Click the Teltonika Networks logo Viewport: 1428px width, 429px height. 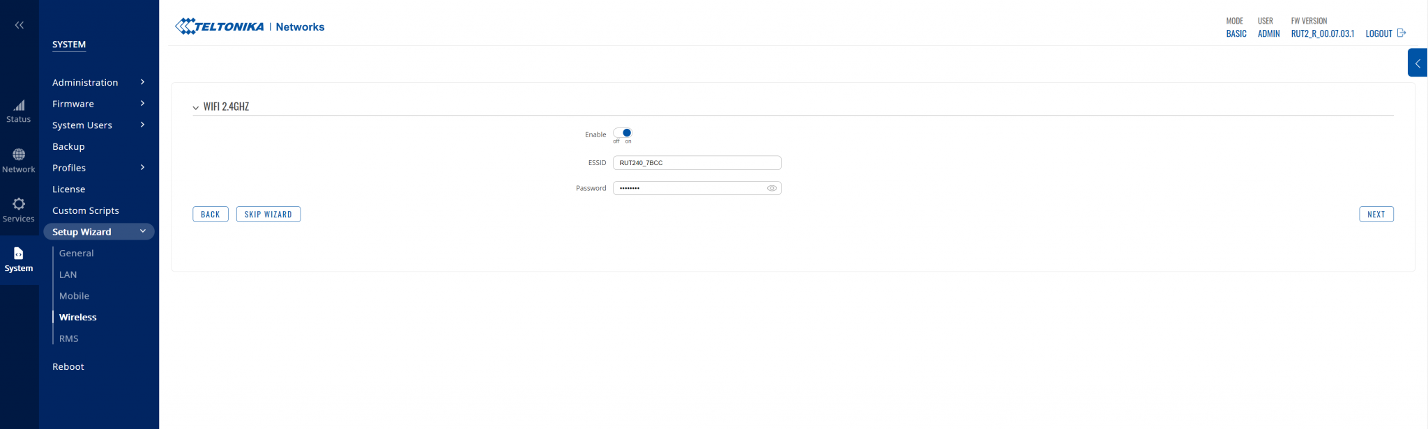click(250, 26)
